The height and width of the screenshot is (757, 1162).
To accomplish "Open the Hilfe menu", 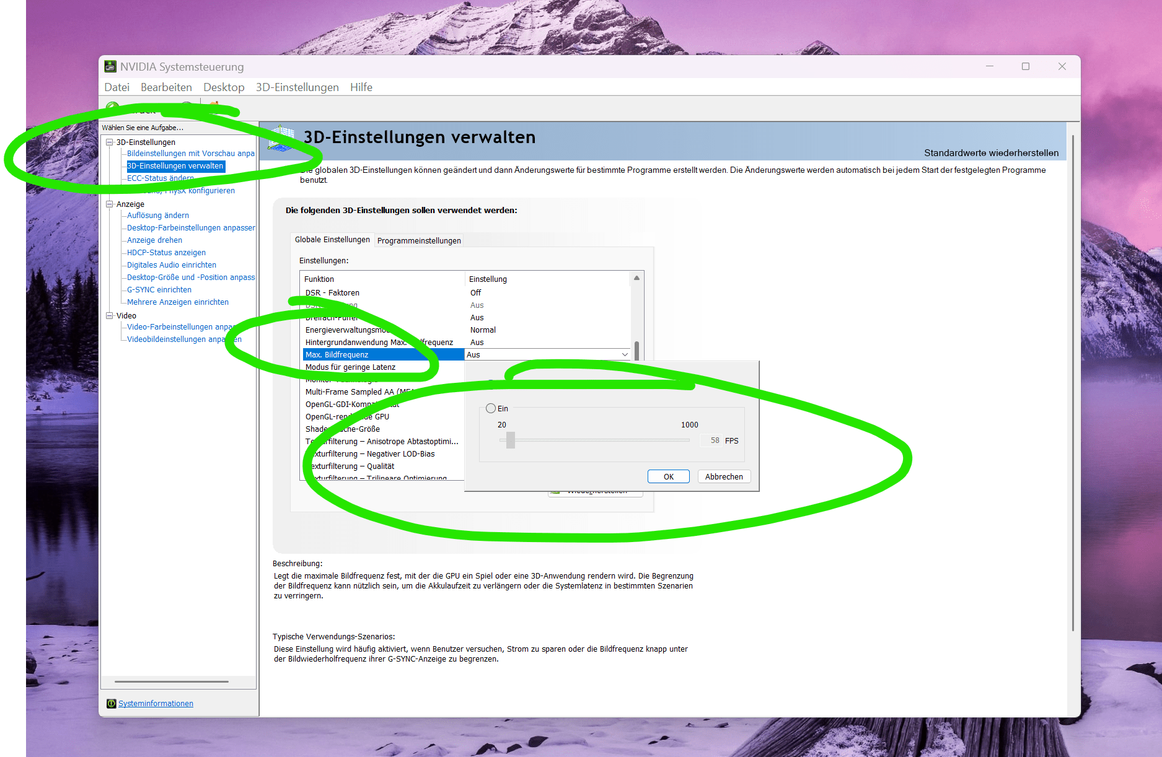I will tap(361, 87).
